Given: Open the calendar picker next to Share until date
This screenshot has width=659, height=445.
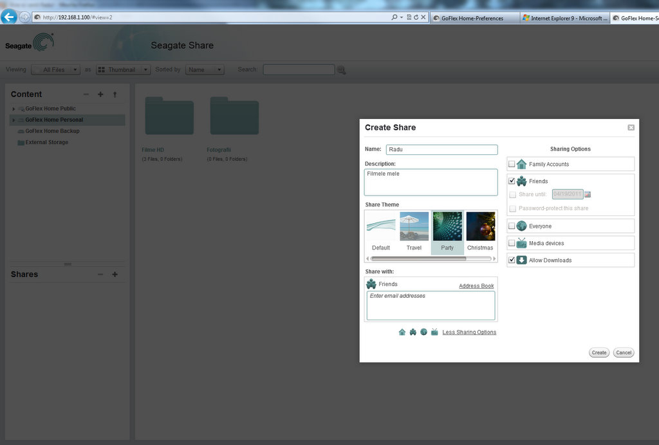Looking at the screenshot, I should [588, 194].
